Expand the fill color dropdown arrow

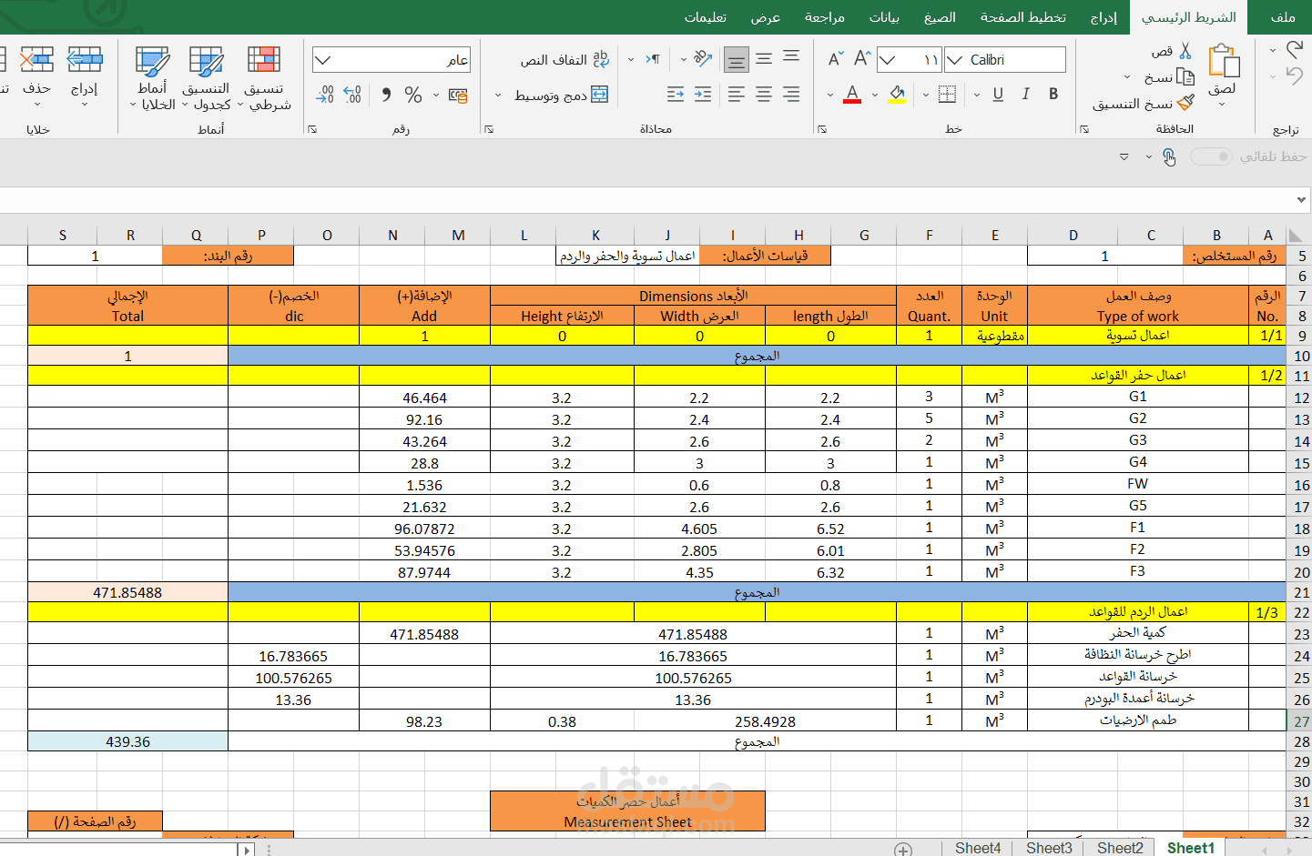[x=875, y=95]
